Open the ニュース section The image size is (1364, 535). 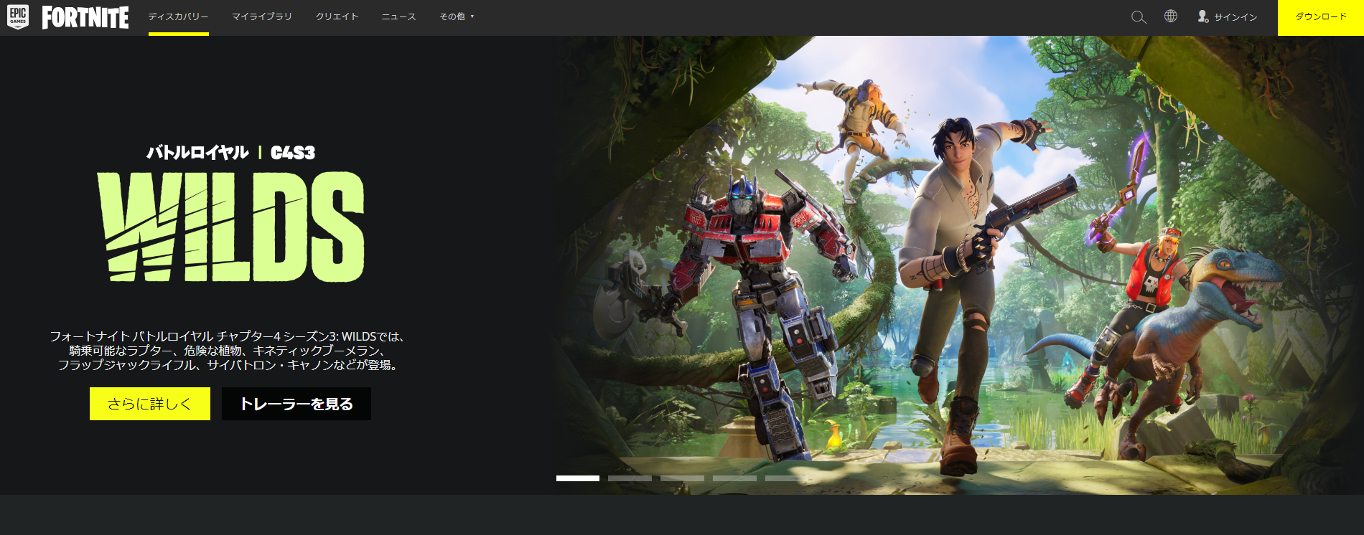click(398, 17)
